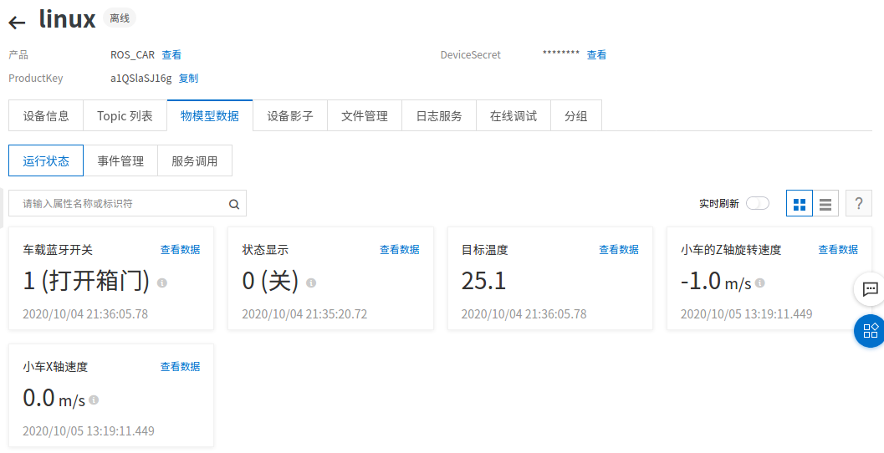Click the 离线 status badge
The image size is (884, 453).
pos(120,18)
